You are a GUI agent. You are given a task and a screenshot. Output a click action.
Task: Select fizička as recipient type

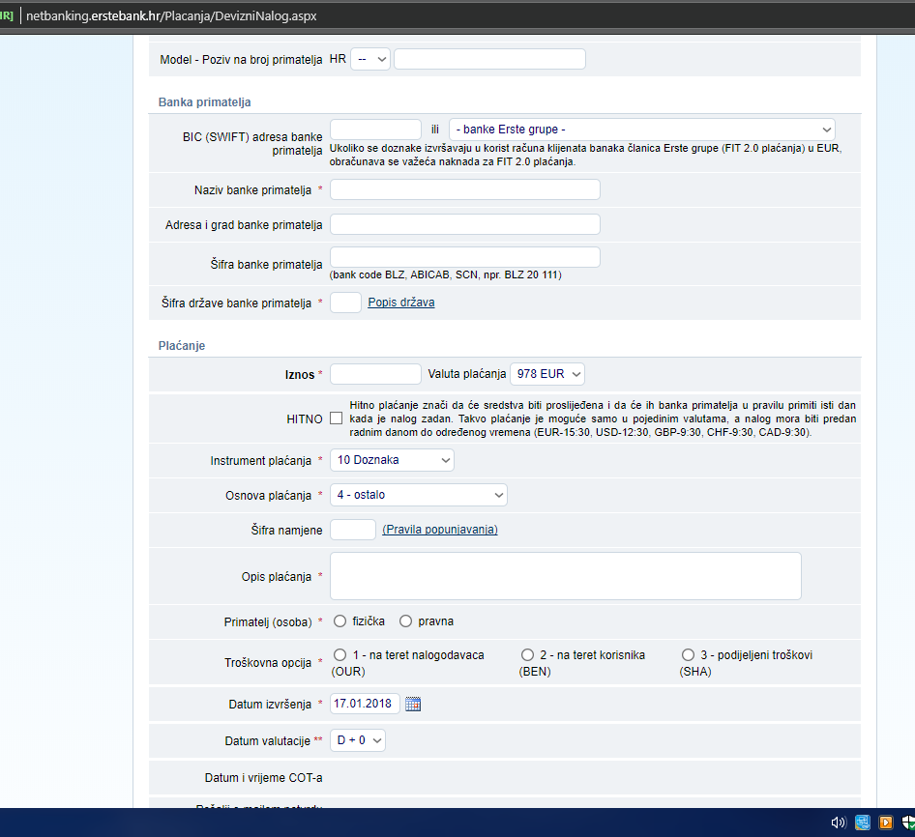[340, 621]
